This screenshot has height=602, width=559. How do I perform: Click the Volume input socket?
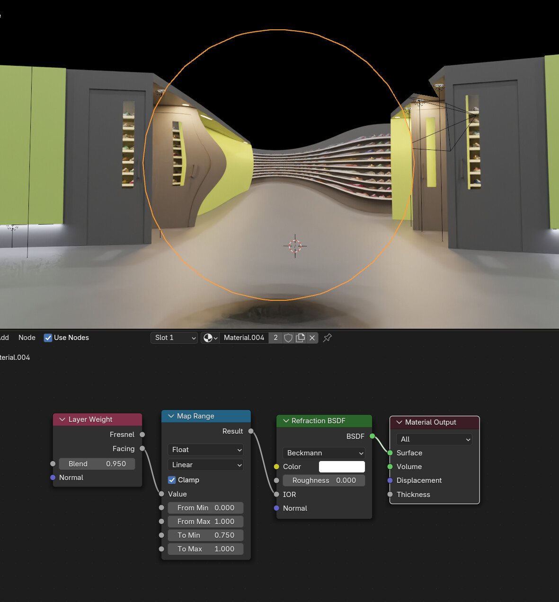pyautogui.click(x=390, y=467)
